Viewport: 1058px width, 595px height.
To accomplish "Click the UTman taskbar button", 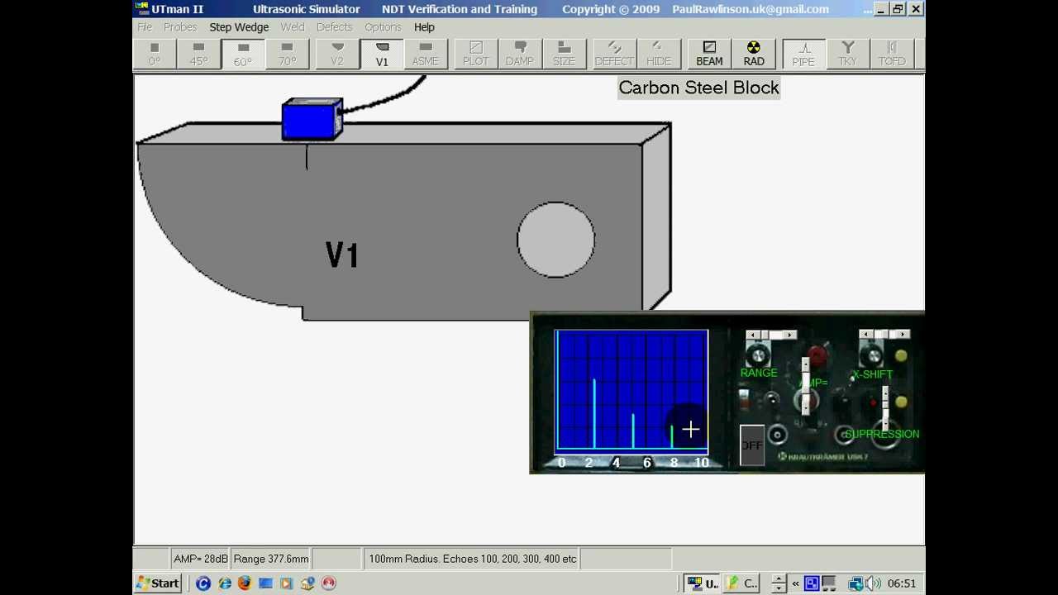I will [703, 583].
